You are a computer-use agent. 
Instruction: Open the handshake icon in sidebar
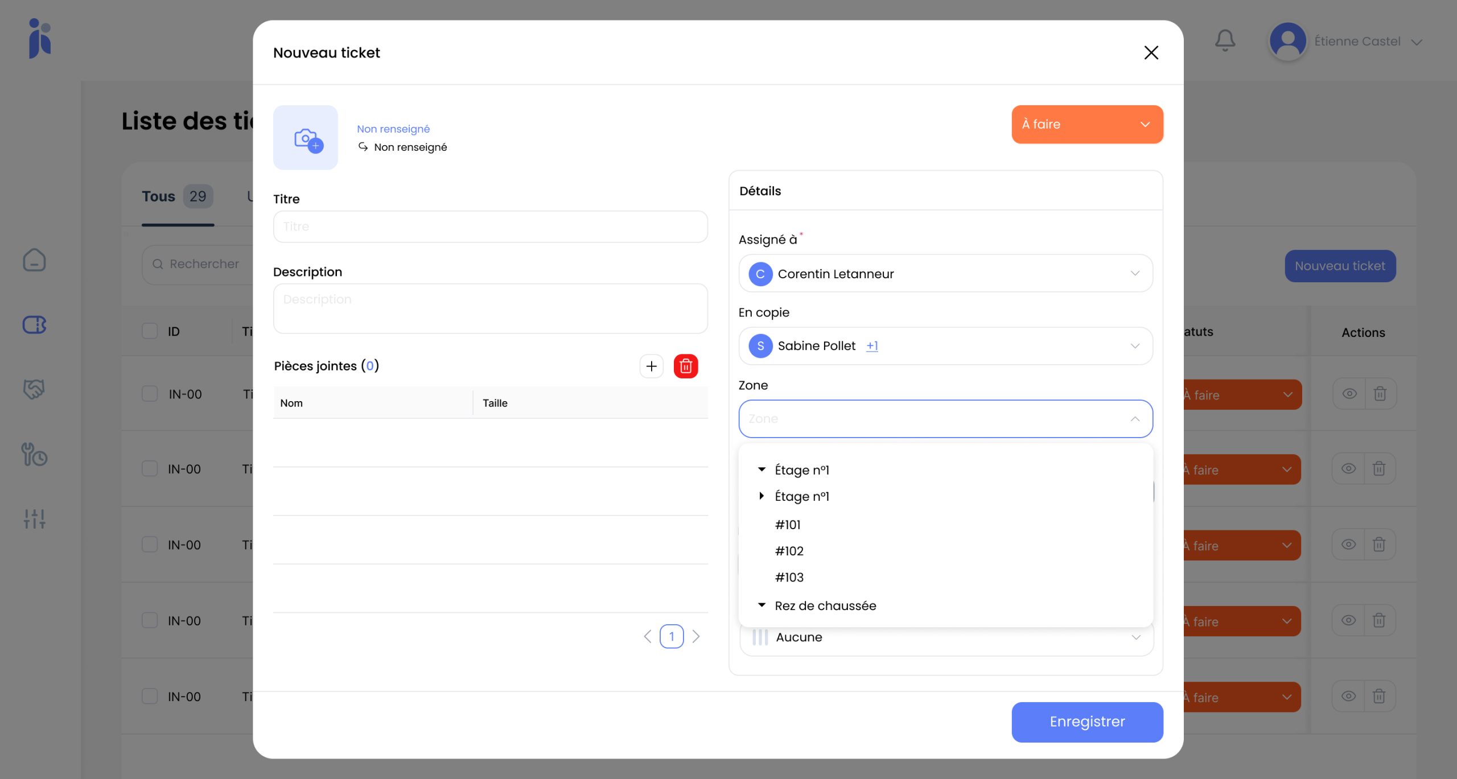coord(34,389)
